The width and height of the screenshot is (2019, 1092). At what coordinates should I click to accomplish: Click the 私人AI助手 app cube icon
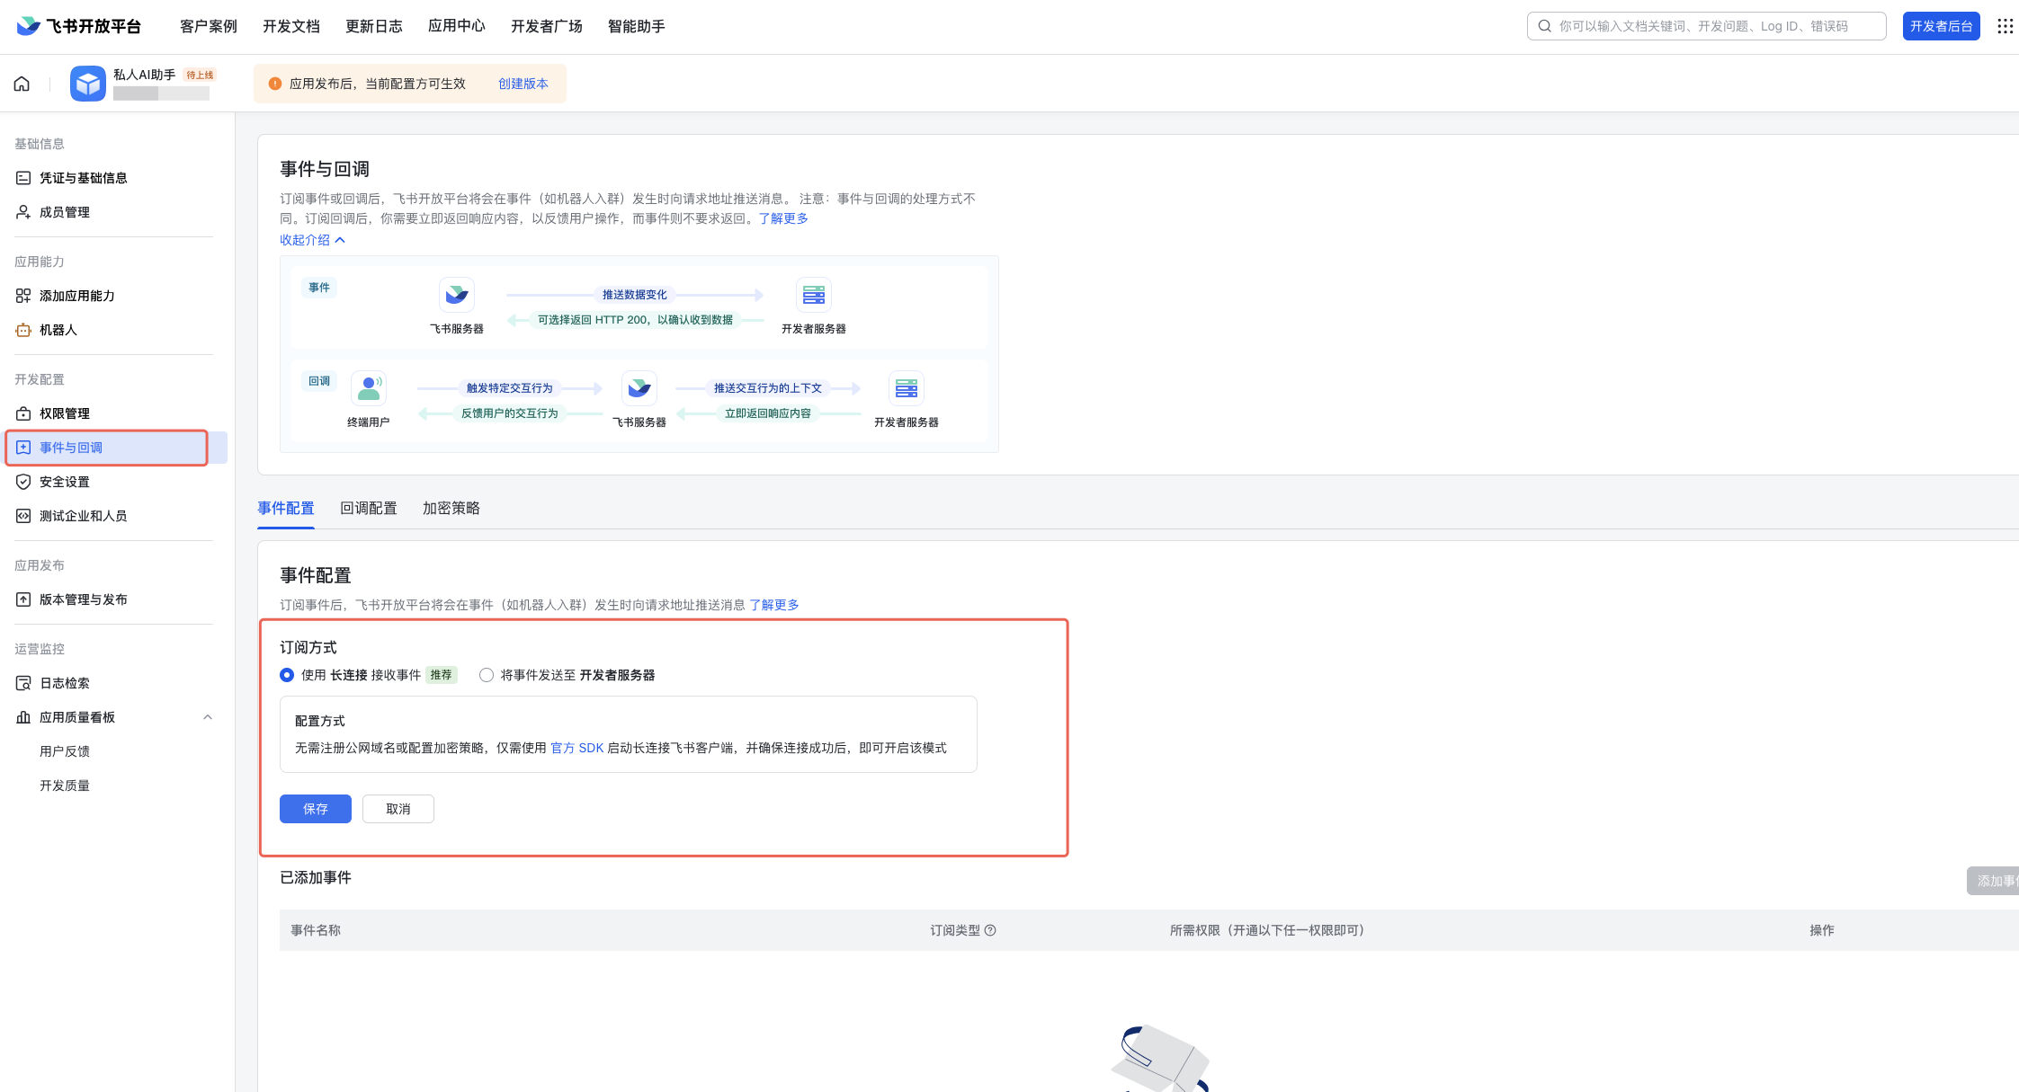click(x=87, y=84)
